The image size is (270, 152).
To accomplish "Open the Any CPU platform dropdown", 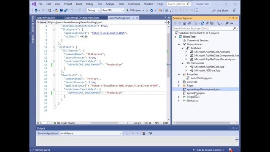I will tap(123, 10).
